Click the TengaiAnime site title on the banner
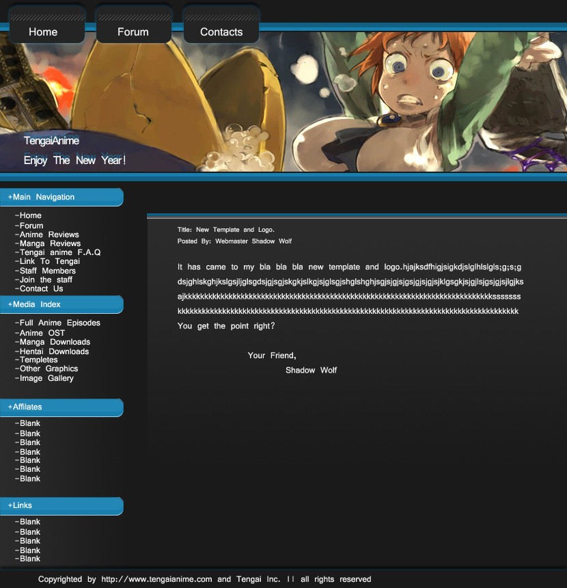Image resolution: width=567 pixels, height=588 pixels. point(52,141)
